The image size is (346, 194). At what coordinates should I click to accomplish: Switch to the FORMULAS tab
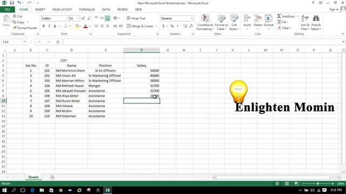pyautogui.click(x=87, y=10)
